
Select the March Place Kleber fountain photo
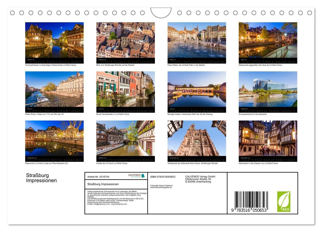coord(197,40)
